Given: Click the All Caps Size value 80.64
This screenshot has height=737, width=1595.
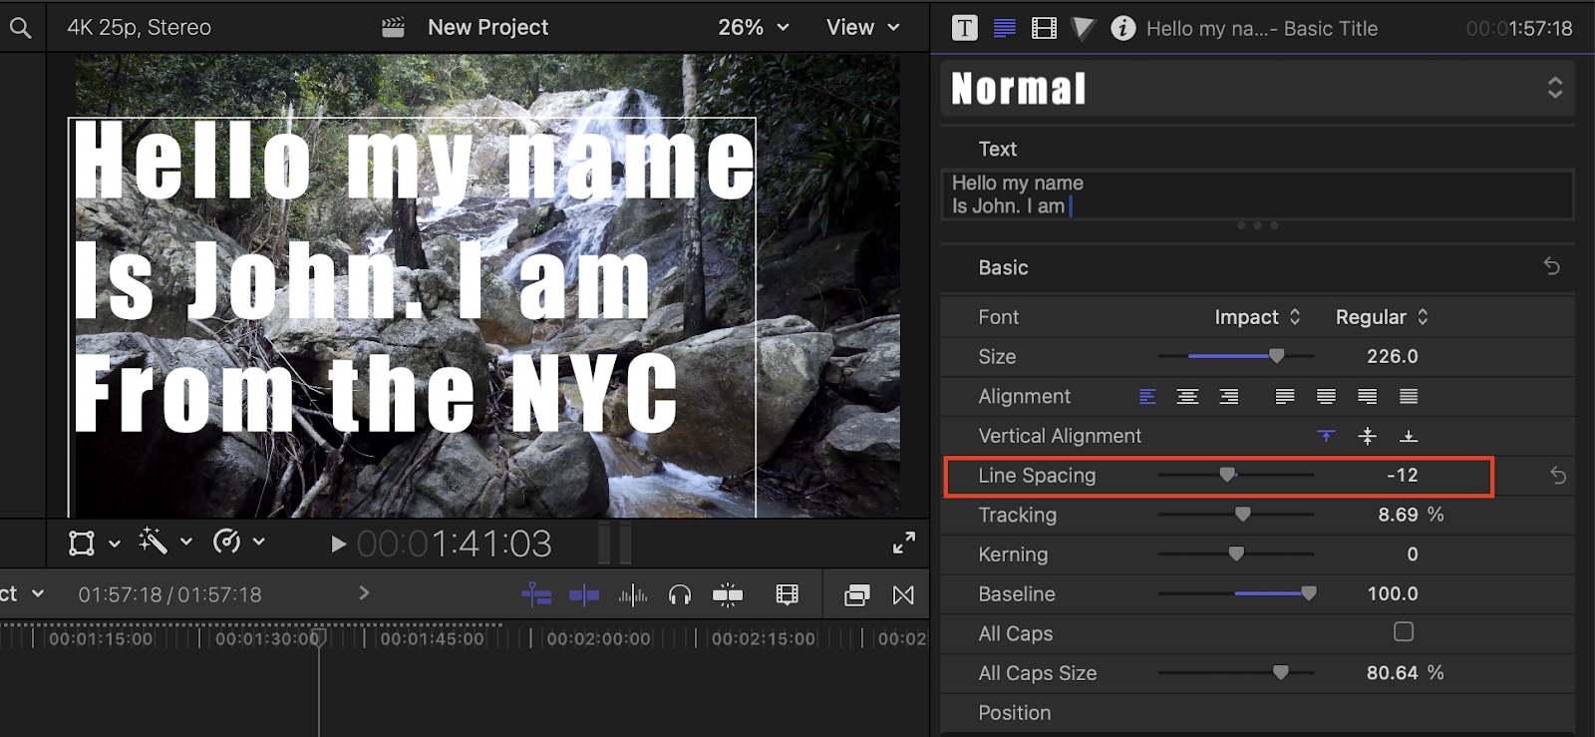Looking at the screenshot, I should coord(1392,673).
